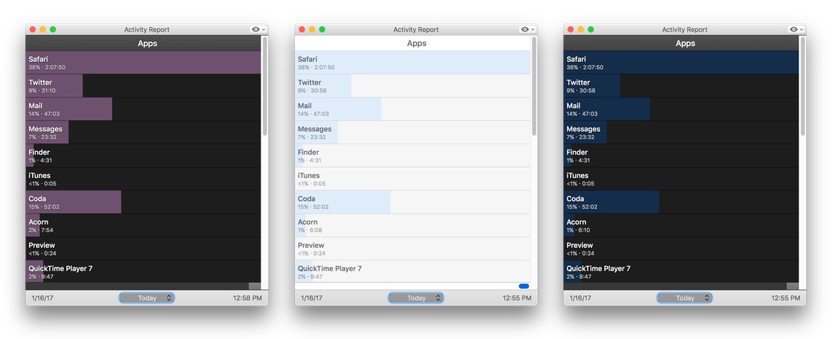The height and width of the screenshot is (339, 832).
Task: Zoom purple-themed window with green button
Action: 53,30
